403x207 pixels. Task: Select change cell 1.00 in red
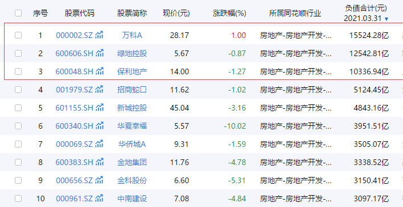coord(238,35)
